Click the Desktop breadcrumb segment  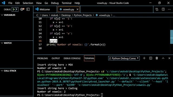pos(66,15)
